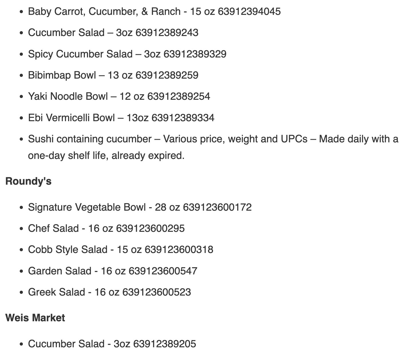The width and height of the screenshot is (406, 359).
Task: Click the Sushi containing cucumber line
Action: click(213, 139)
